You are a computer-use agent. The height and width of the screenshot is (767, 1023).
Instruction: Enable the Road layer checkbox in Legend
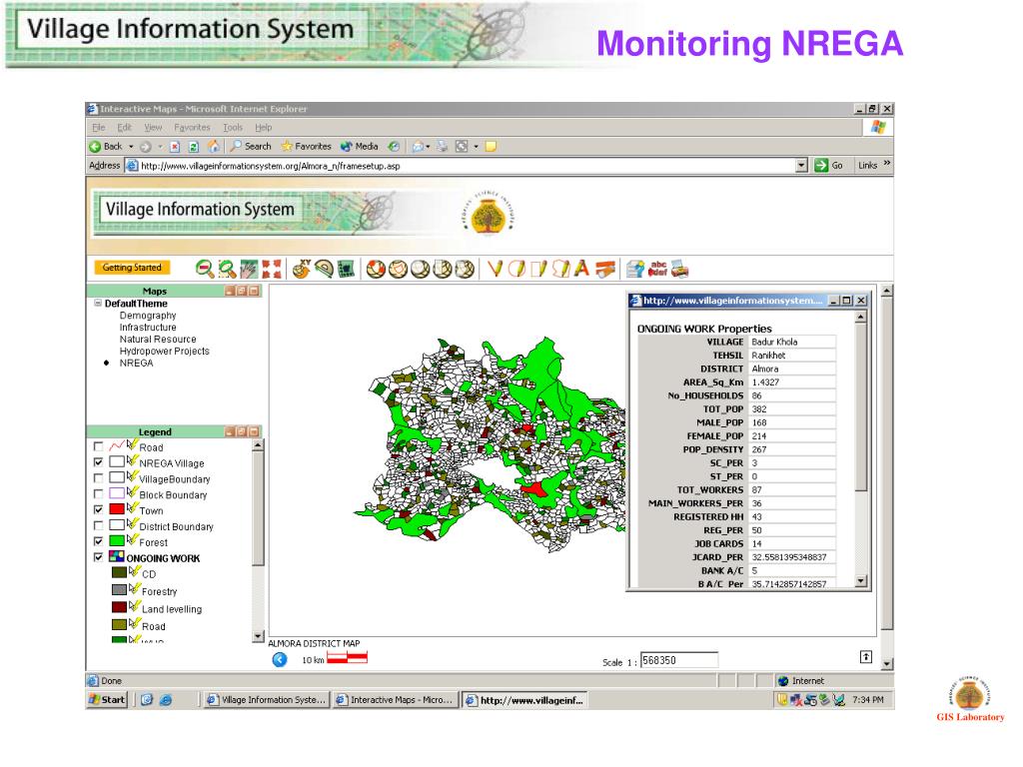point(99,446)
